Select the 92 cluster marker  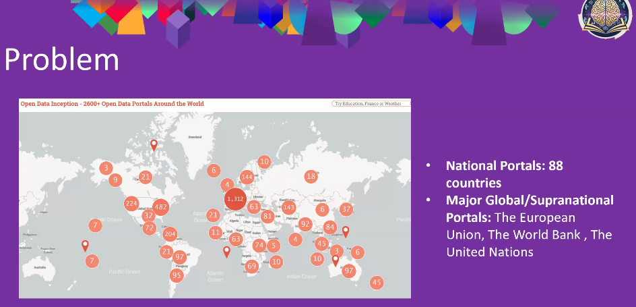click(x=305, y=224)
